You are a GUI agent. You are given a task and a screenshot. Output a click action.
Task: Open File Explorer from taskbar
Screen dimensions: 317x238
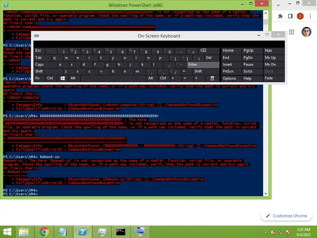24,232
